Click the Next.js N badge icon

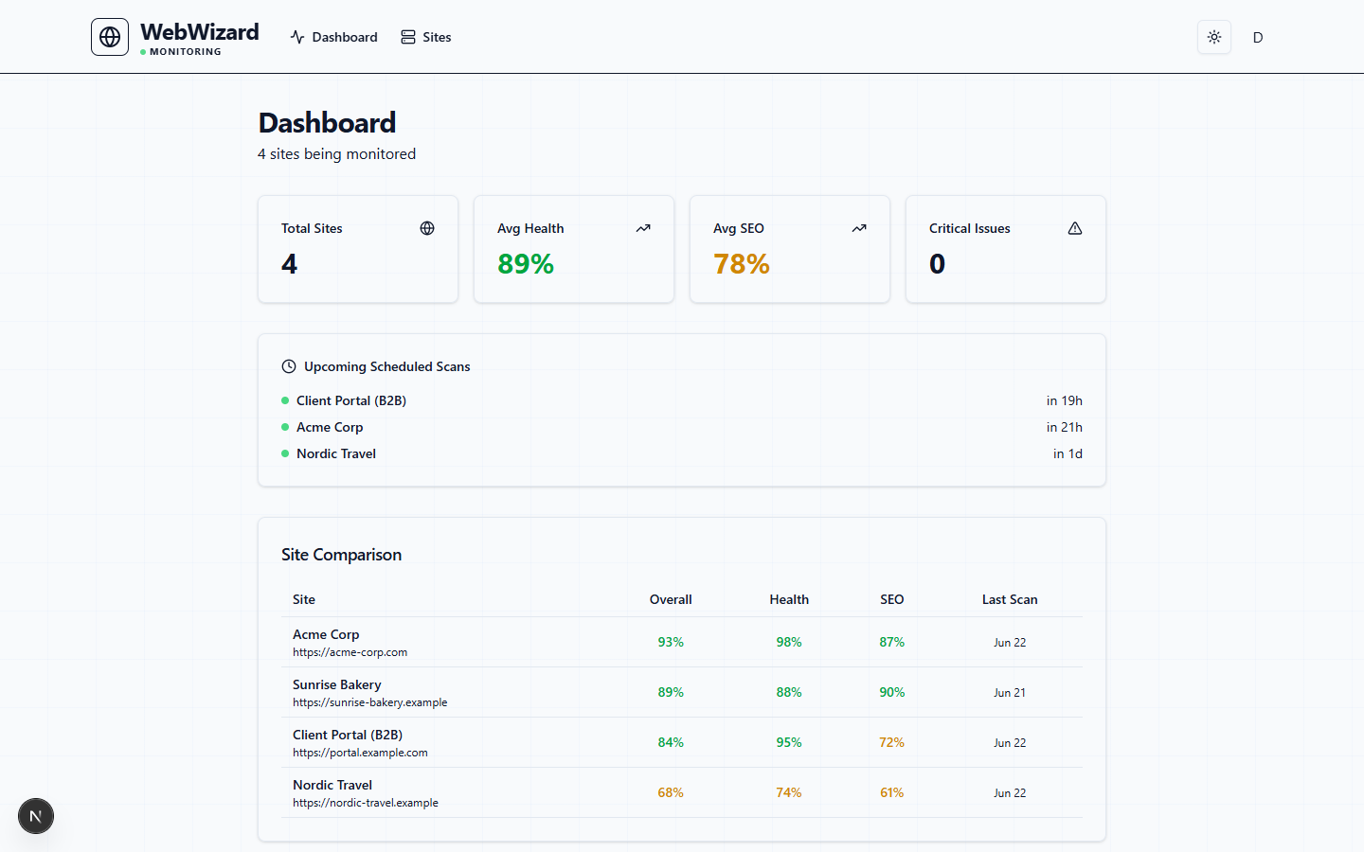pyautogui.click(x=36, y=816)
